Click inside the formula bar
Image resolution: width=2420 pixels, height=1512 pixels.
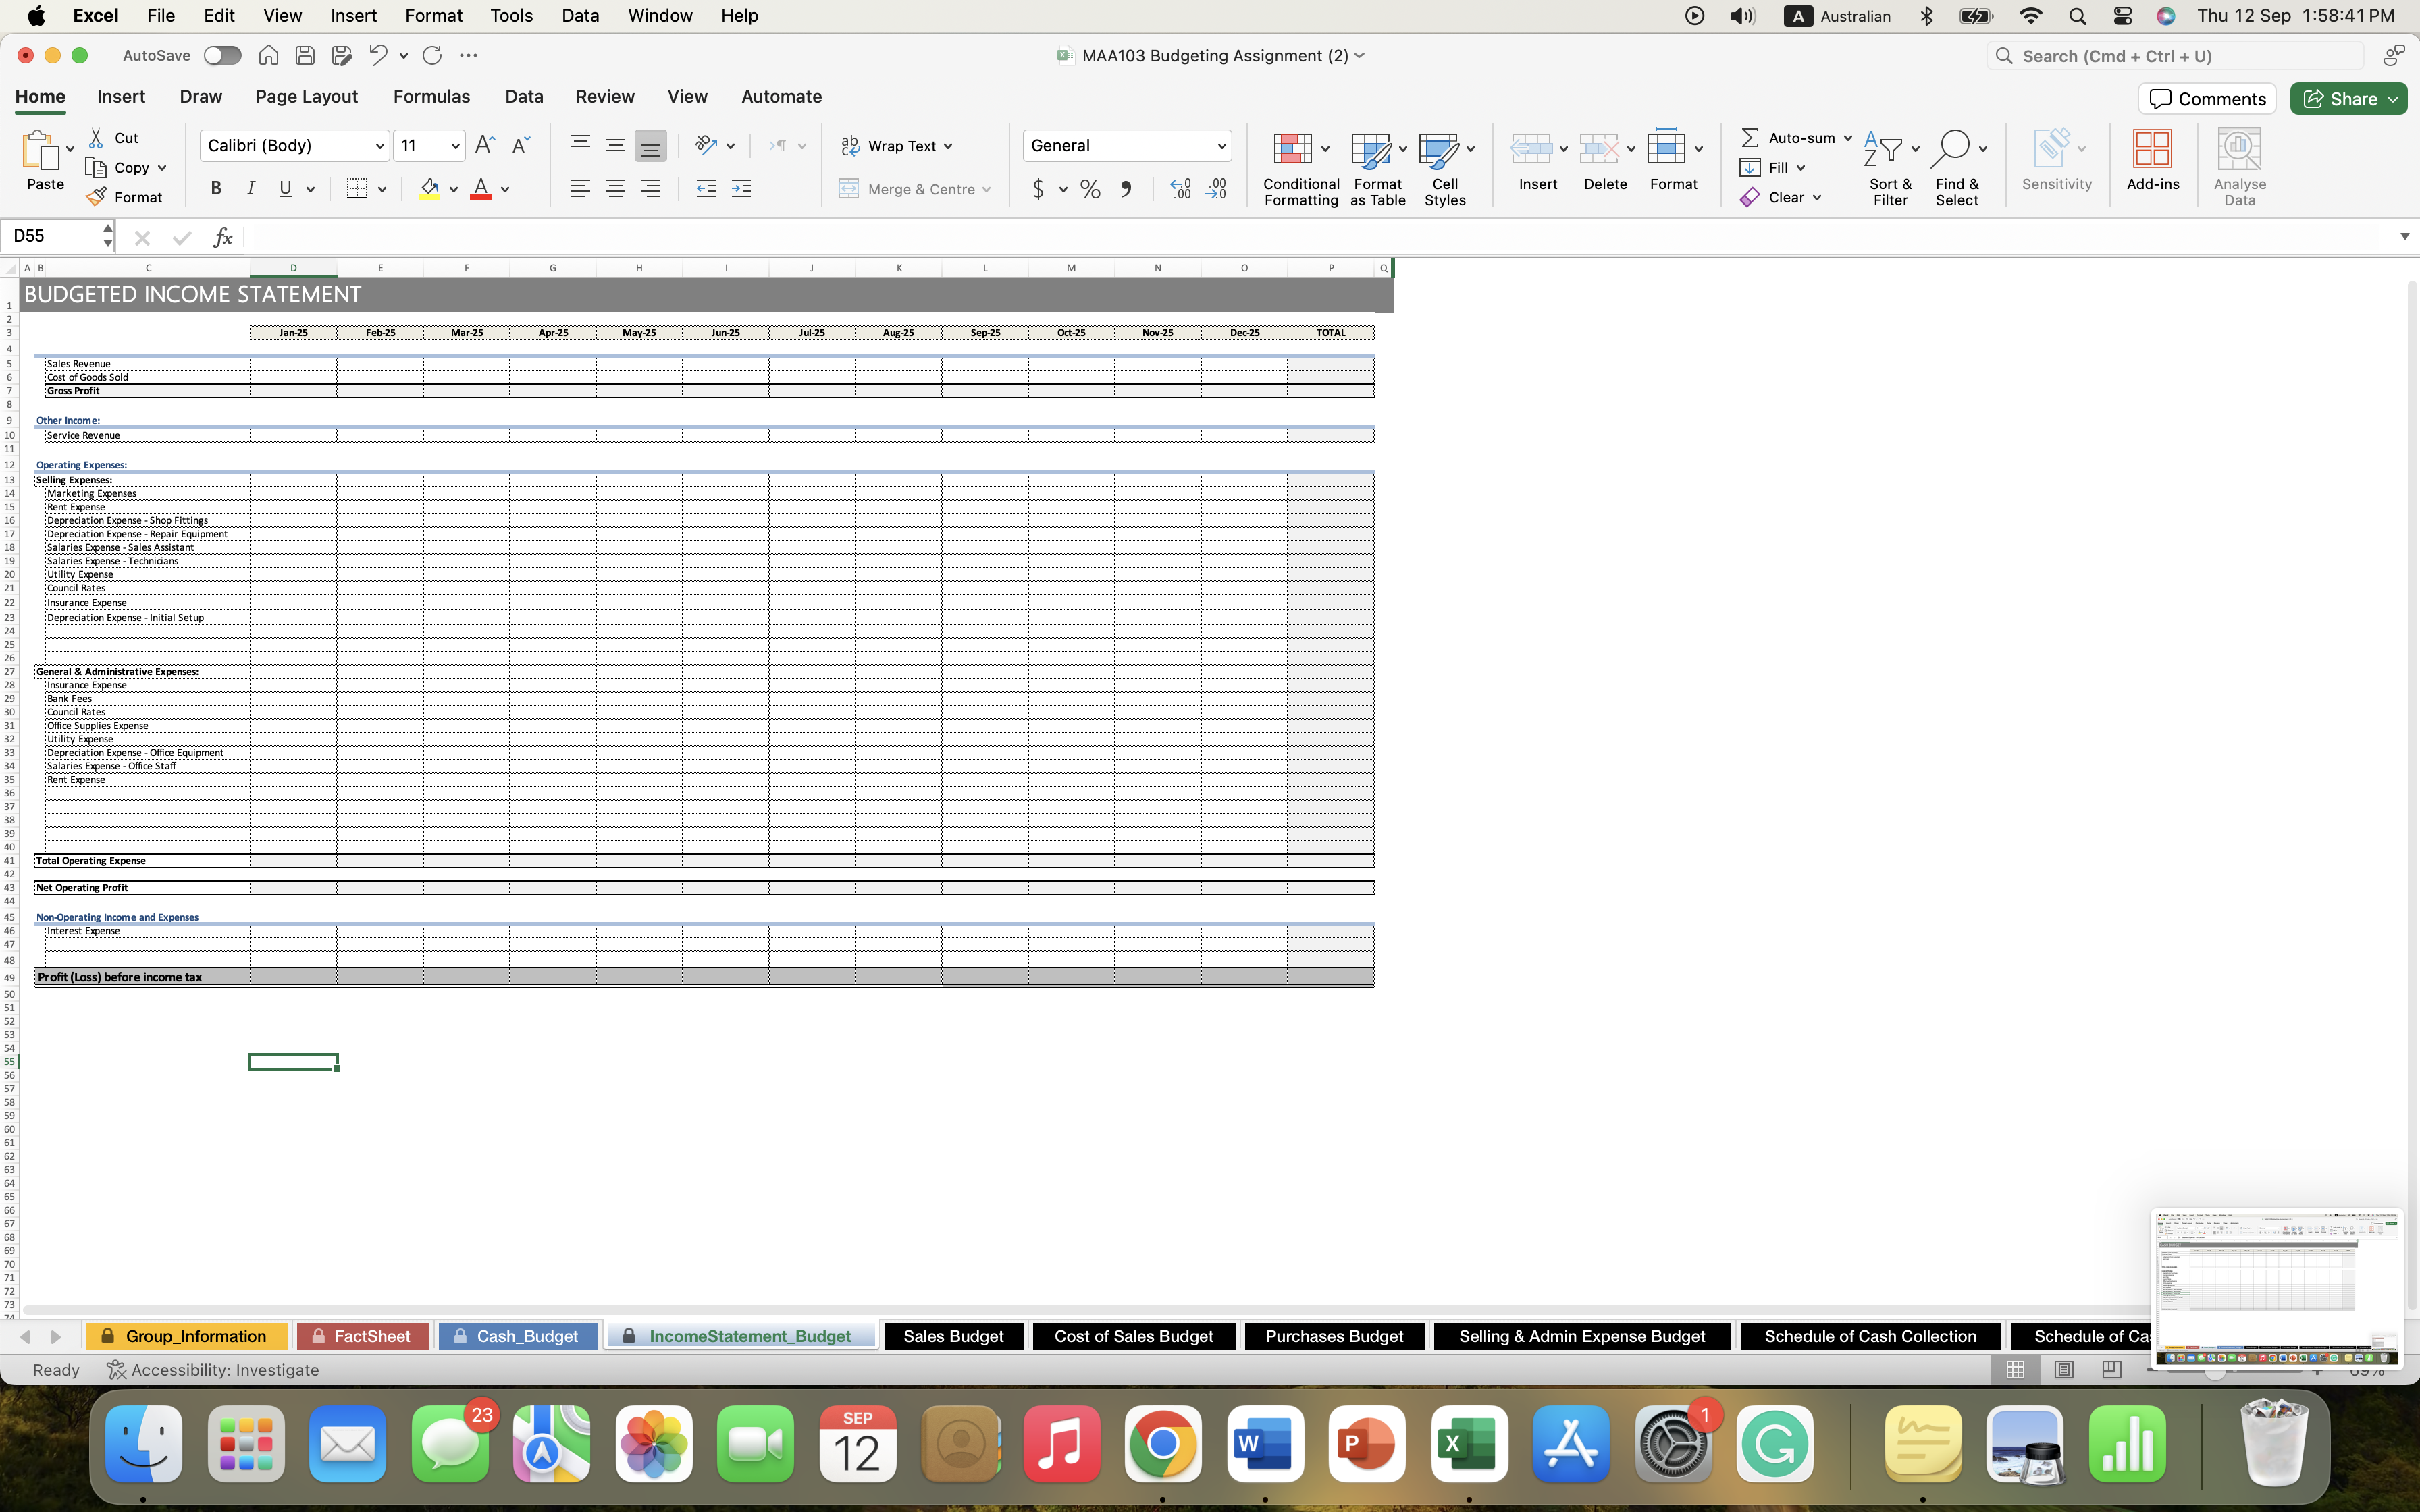click(800, 237)
